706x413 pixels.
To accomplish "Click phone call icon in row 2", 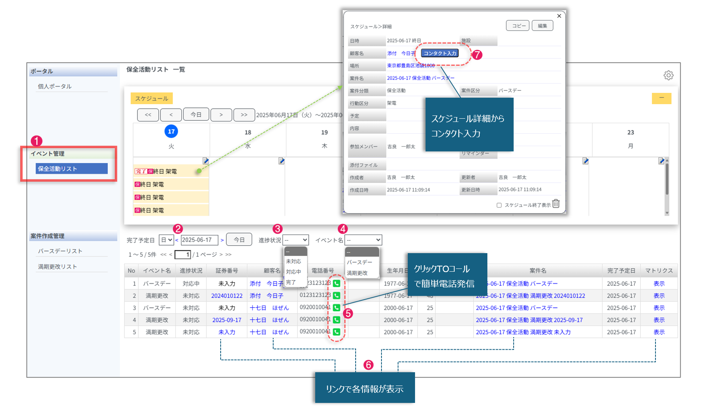I will pyautogui.click(x=337, y=296).
